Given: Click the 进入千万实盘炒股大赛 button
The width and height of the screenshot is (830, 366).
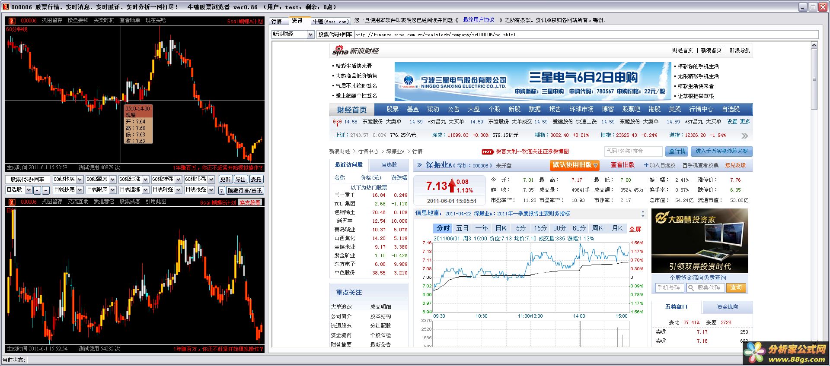Looking at the screenshot, I should pos(721,151).
